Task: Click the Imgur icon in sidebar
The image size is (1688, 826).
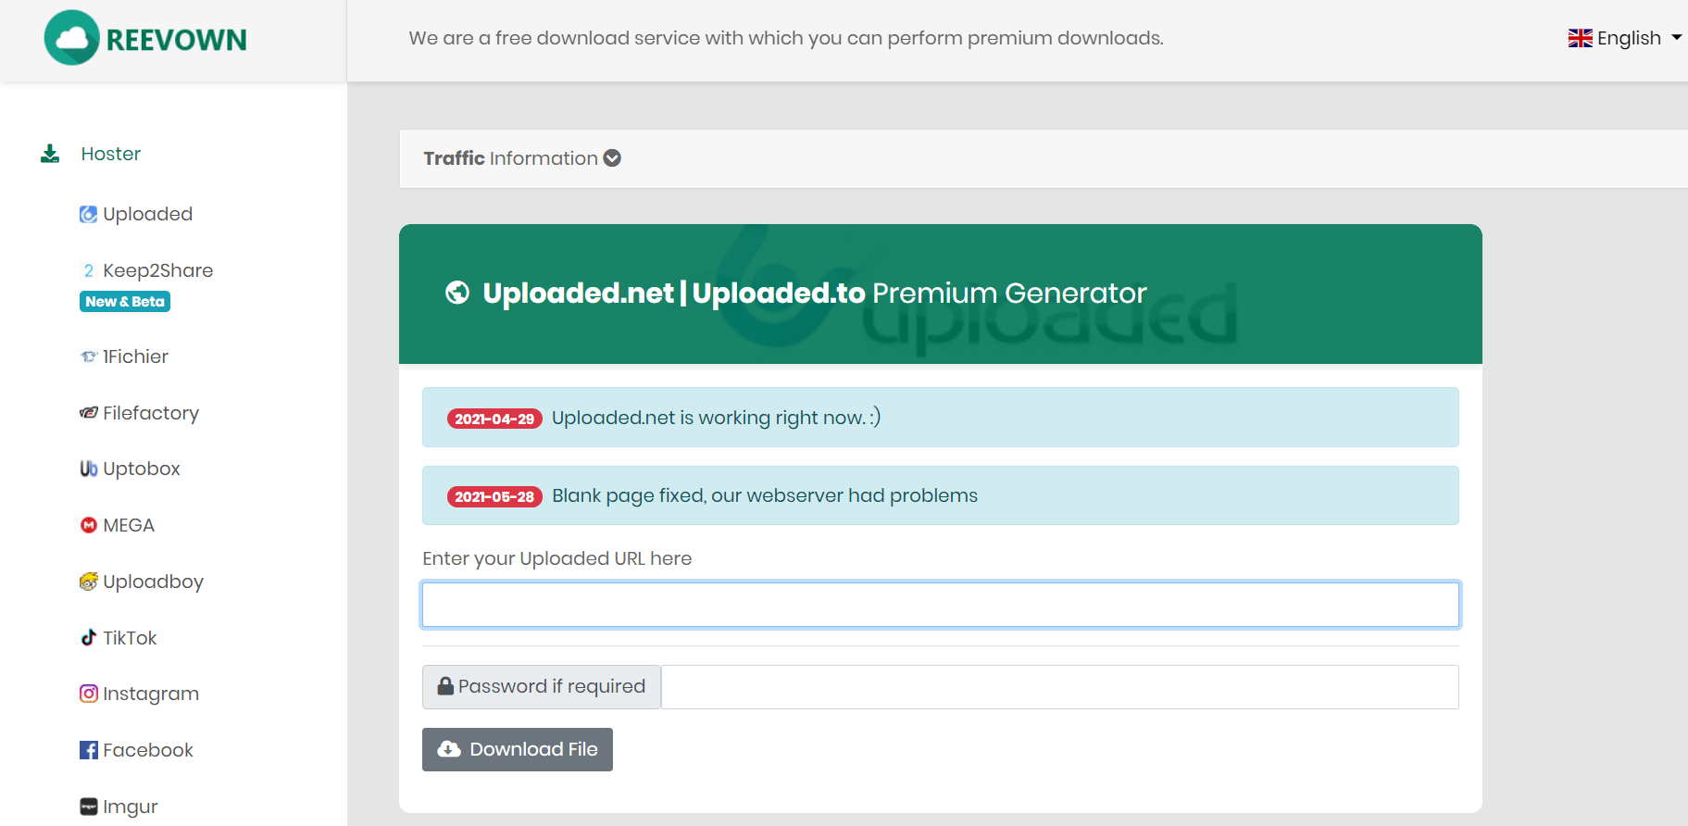Action: pos(89,807)
